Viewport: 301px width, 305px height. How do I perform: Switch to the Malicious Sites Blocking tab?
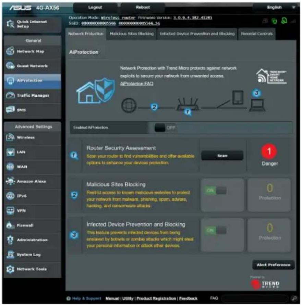click(132, 34)
